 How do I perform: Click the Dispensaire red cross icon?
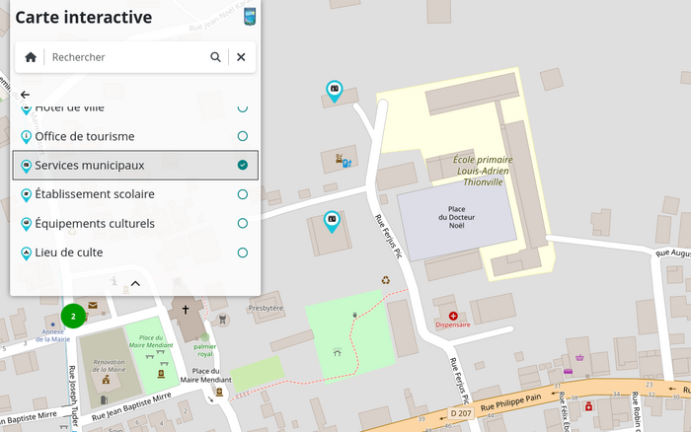tap(453, 316)
